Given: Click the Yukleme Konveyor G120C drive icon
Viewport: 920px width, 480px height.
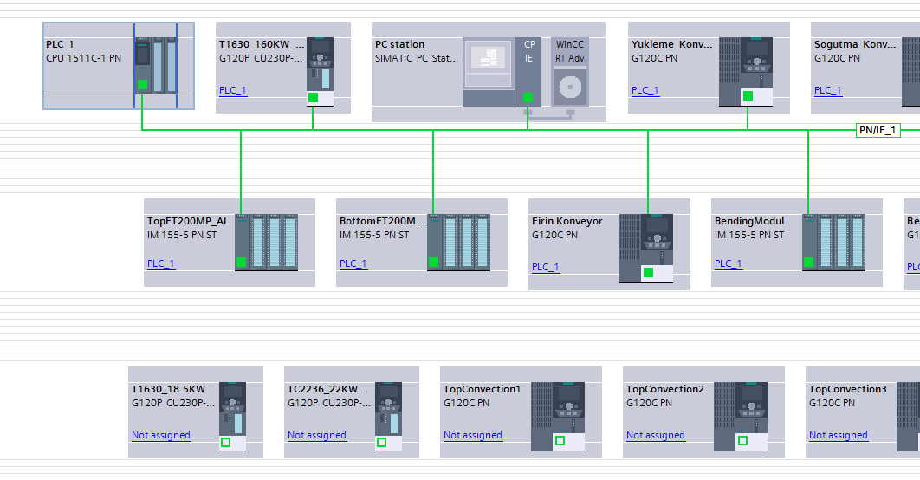Looking at the screenshot, I should pyautogui.click(x=746, y=72).
